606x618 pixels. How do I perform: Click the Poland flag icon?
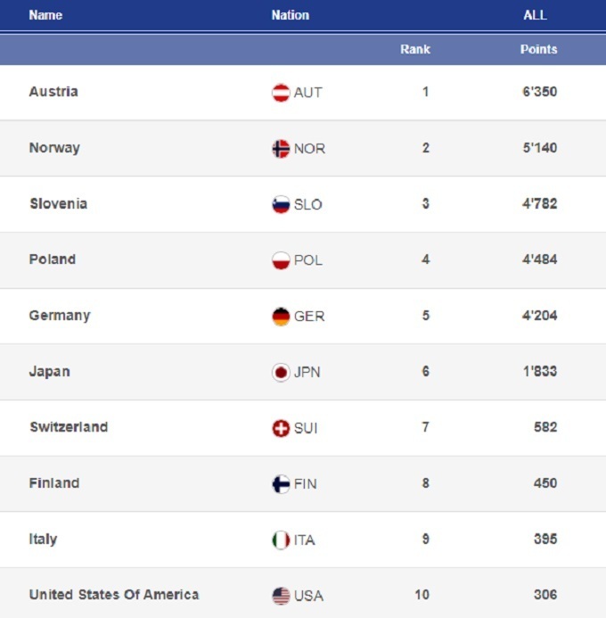click(281, 260)
